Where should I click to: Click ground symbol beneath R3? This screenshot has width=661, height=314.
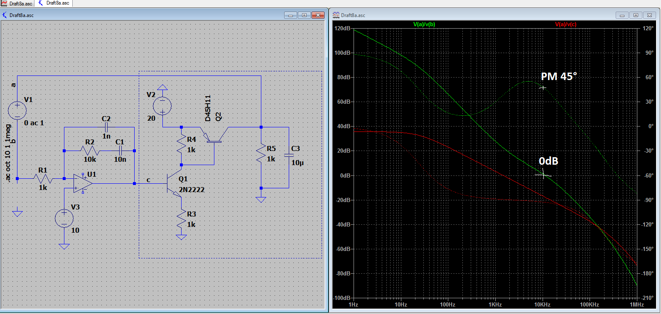click(x=181, y=237)
